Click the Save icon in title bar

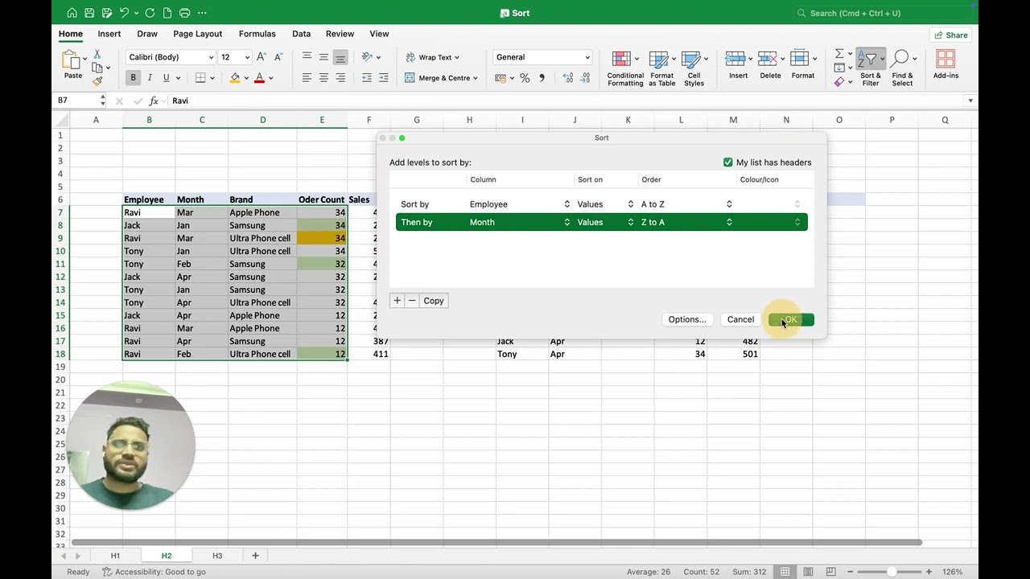[x=89, y=13]
